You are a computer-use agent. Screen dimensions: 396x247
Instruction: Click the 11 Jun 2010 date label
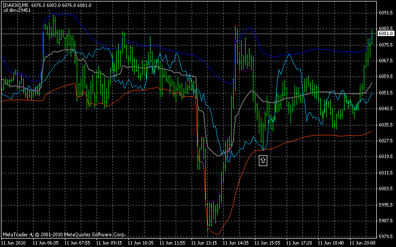coord(13,243)
